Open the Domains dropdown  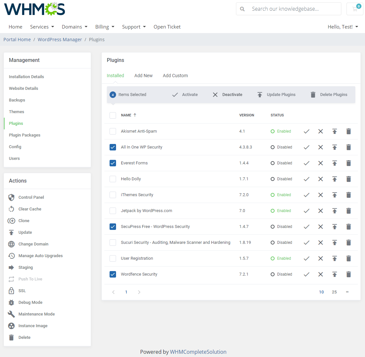tap(75, 27)
